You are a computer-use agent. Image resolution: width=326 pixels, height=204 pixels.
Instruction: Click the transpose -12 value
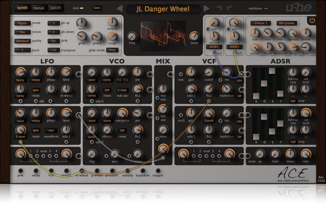(53, 50)
